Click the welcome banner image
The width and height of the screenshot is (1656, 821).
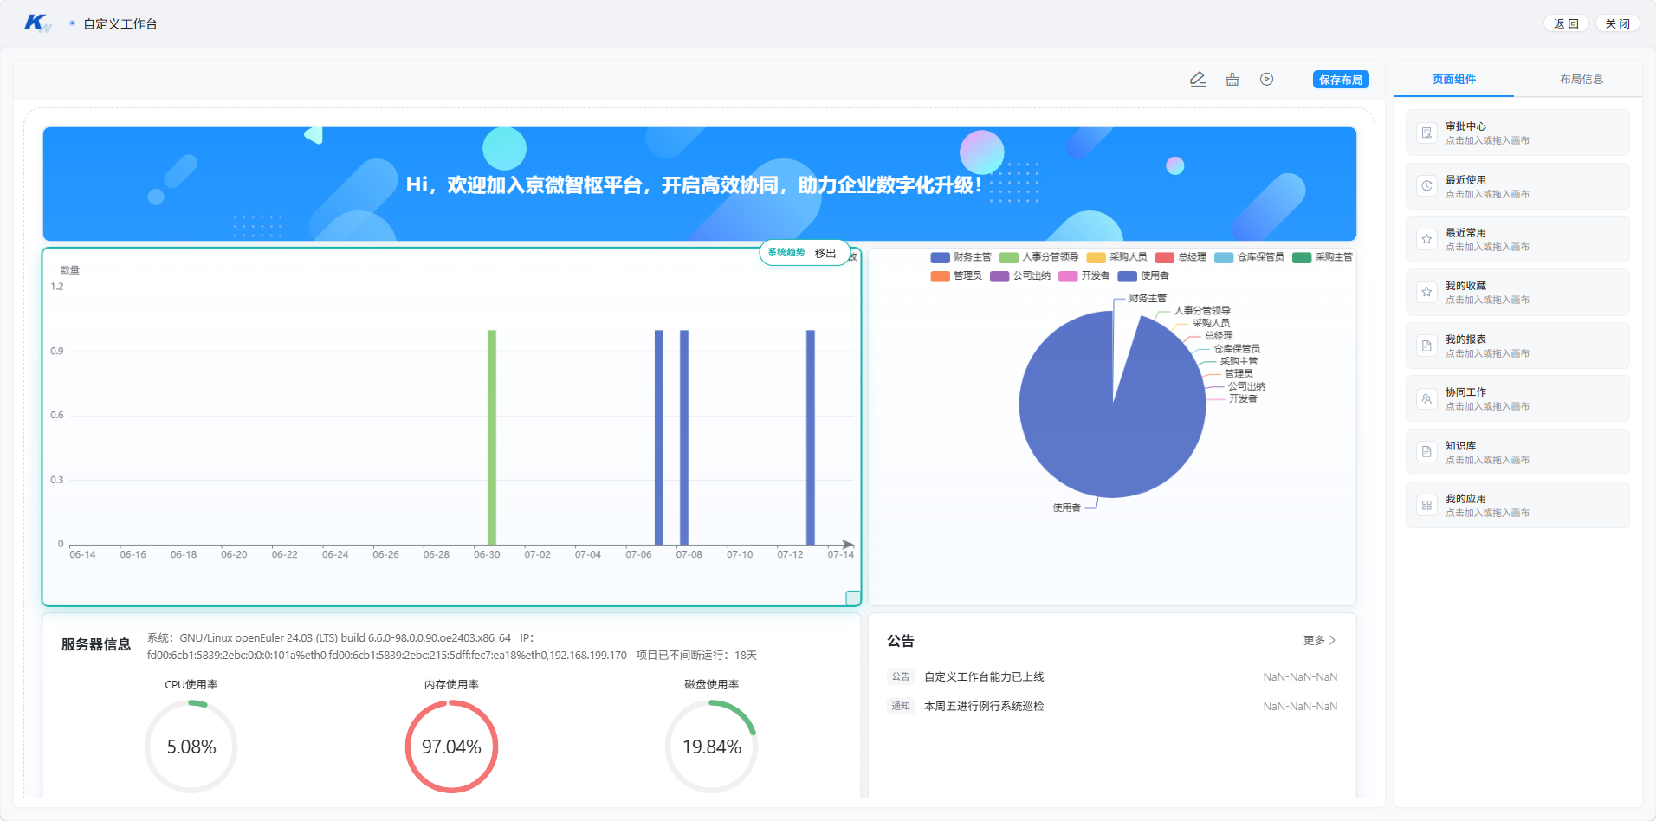[700, 184]
